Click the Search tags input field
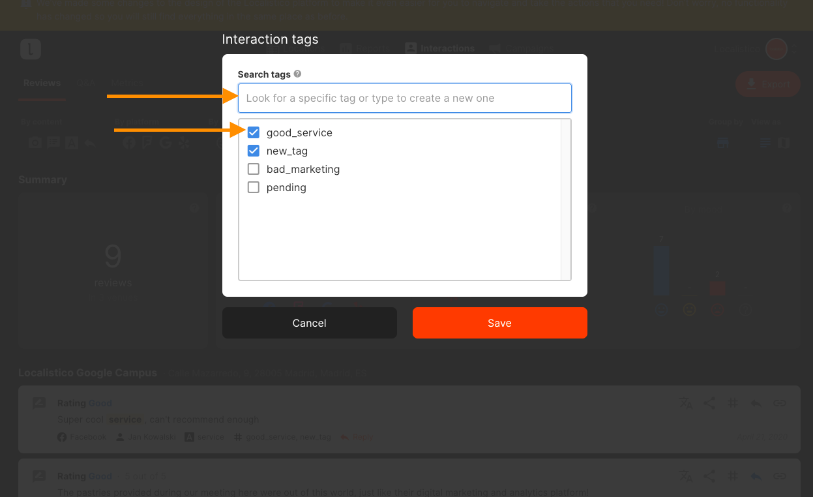813x497 pixels. 405,98
